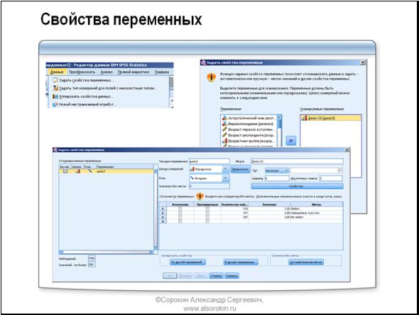419x315 pixels.
Task: Select 'джаз3' row in scanned variables table
Action: pyautogui.click(x=107, y=171)
